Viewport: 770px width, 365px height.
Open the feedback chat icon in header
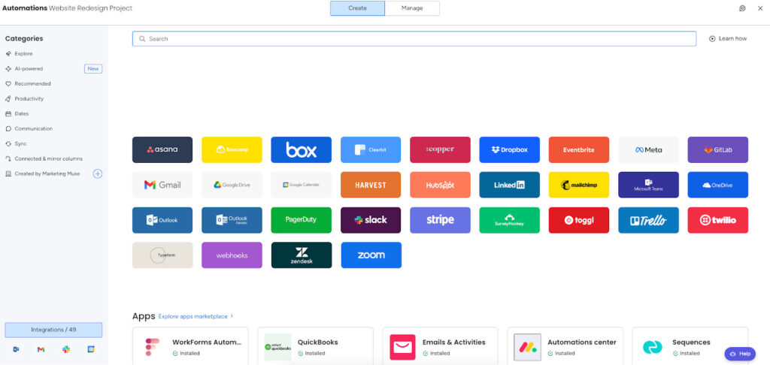[742, 8]
